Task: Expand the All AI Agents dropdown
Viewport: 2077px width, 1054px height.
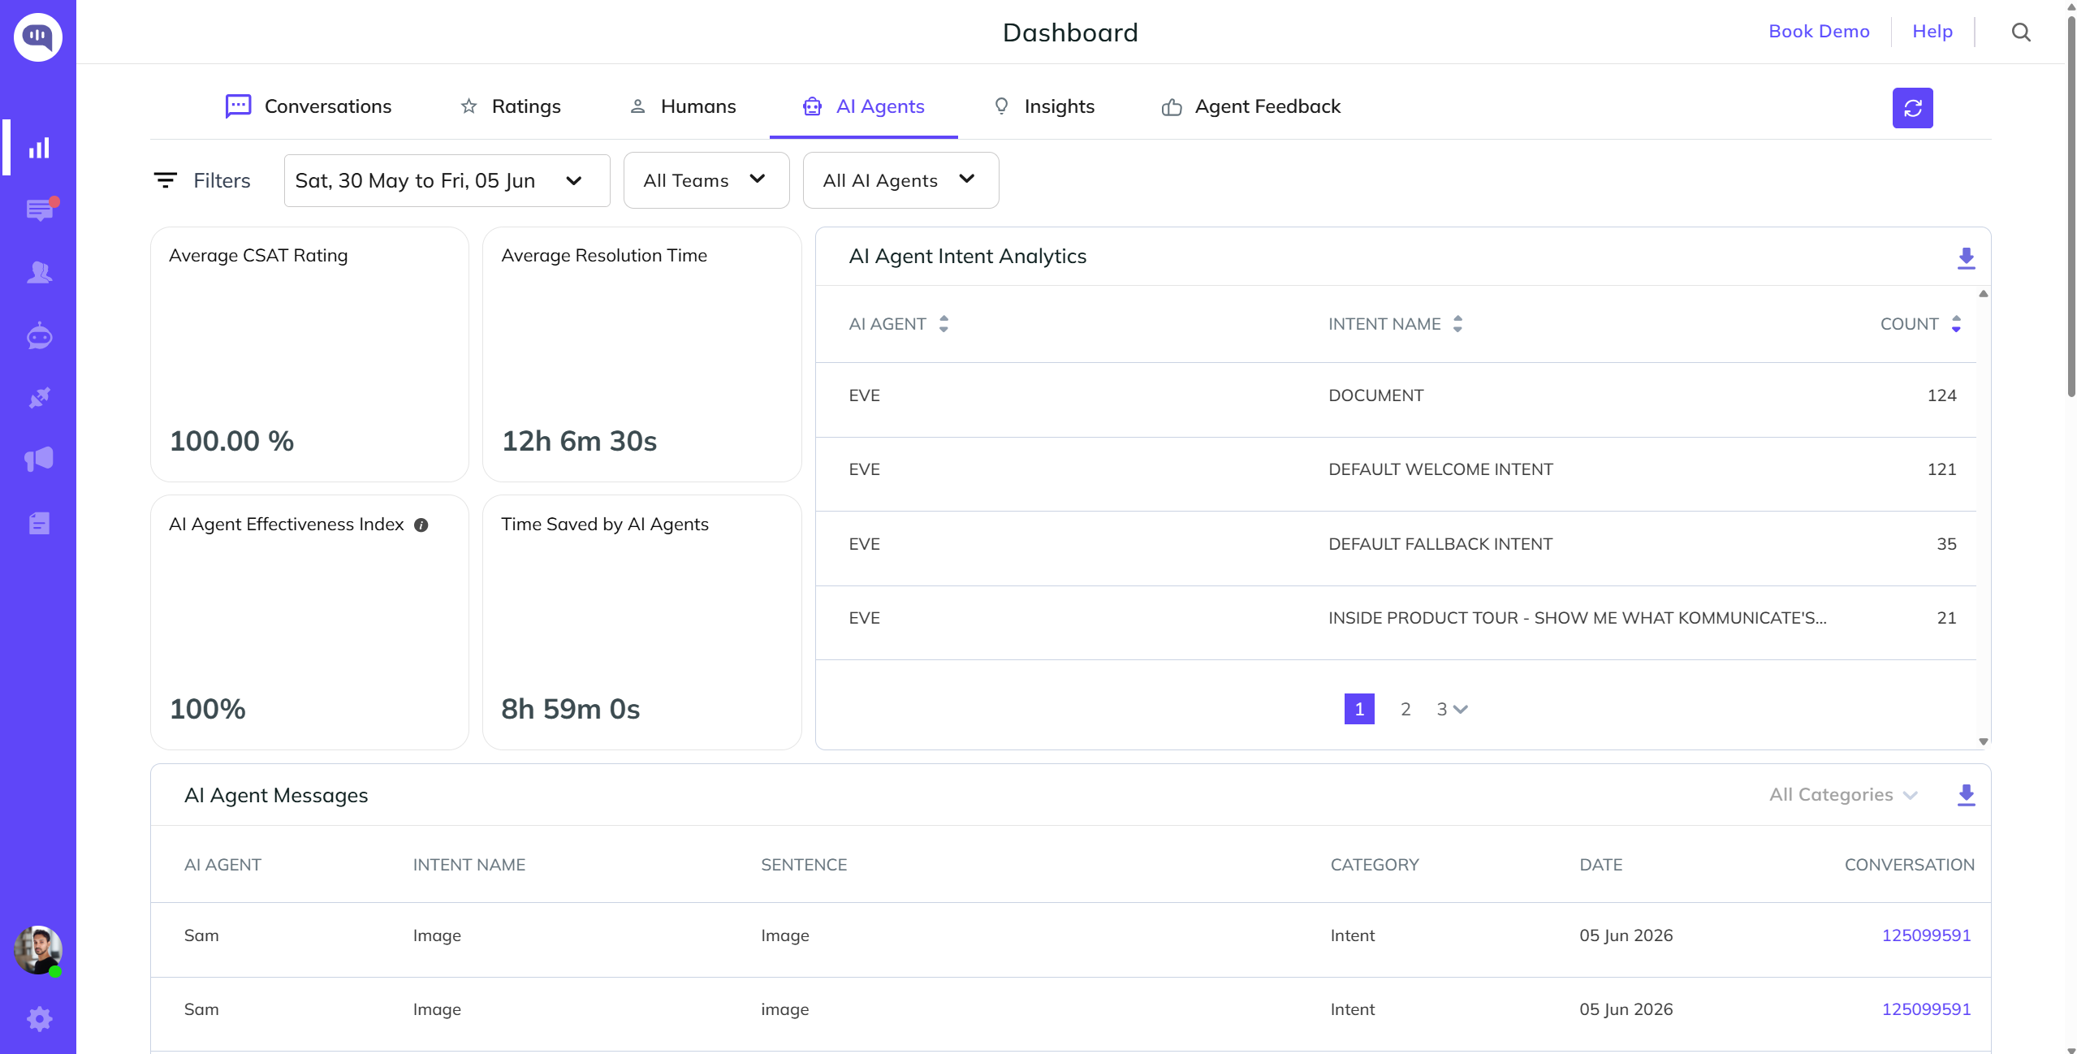Action: [x=900, y=180]
